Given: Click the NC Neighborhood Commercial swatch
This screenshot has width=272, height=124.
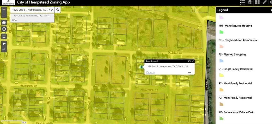Looking at the screenshot, I should click(221, 46).
